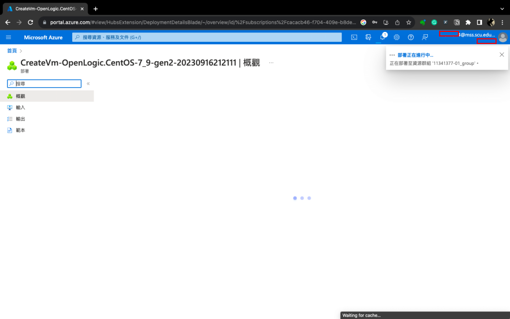Select the CreateVm-OpenLogic browser tab
Screen dimensions: 510x319
45,9
